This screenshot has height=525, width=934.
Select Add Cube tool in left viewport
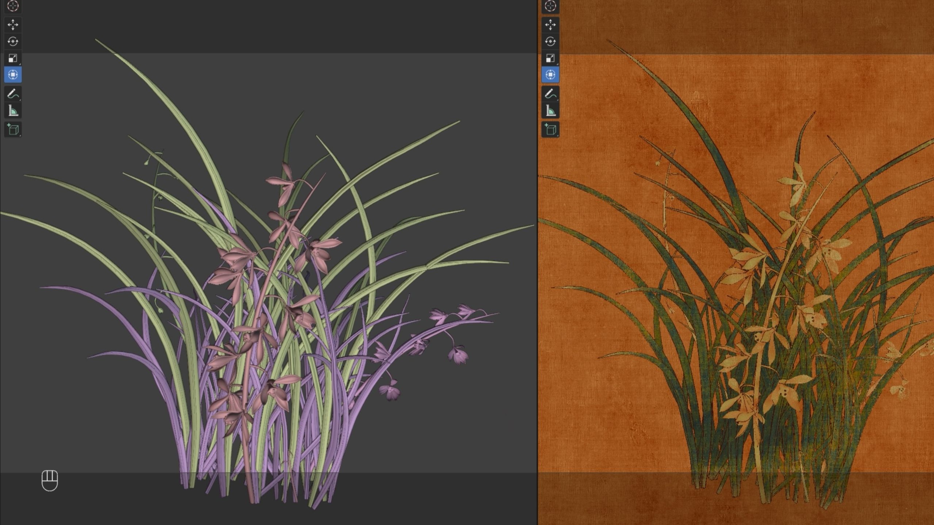click(x=13, y=130)
